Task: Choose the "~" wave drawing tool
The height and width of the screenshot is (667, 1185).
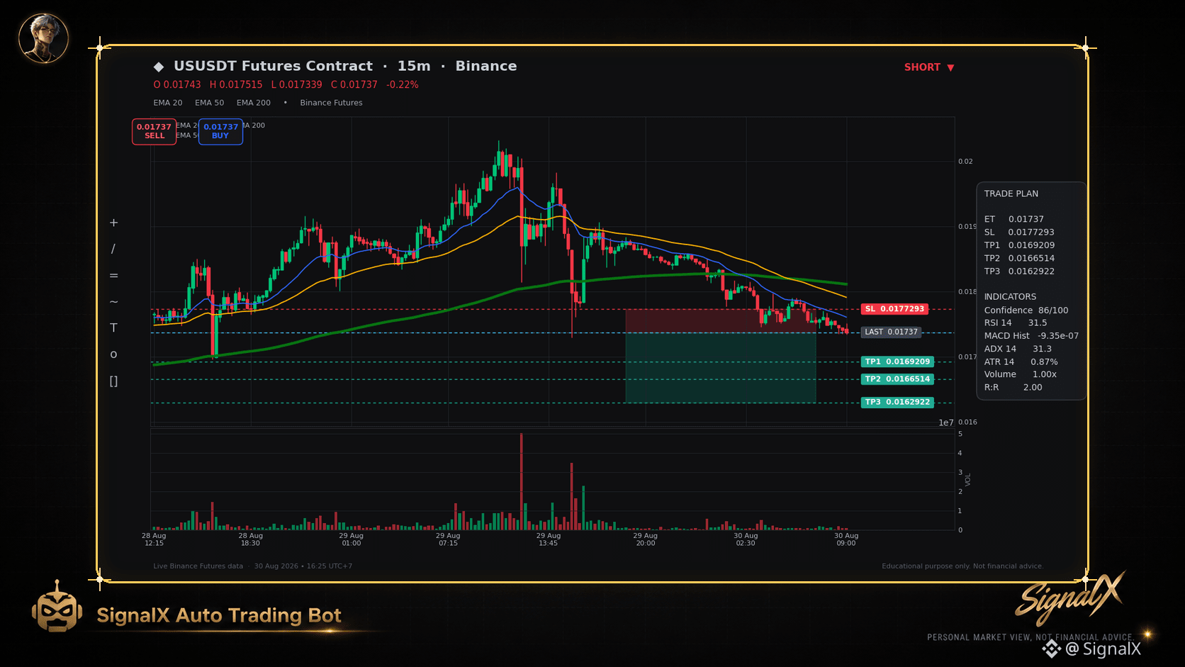Action: [x=113, y=302]
